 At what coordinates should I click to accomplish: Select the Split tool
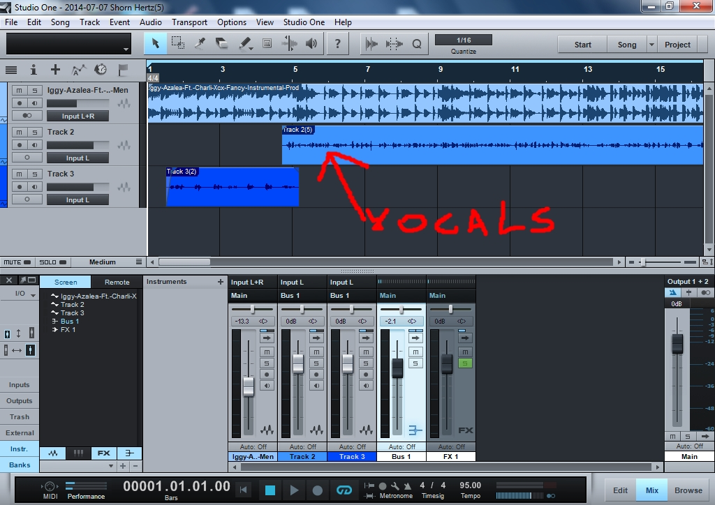200,44
